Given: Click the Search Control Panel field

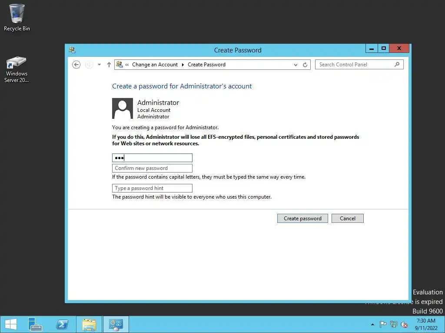Looking at the screenshot, I should (359, 65).
